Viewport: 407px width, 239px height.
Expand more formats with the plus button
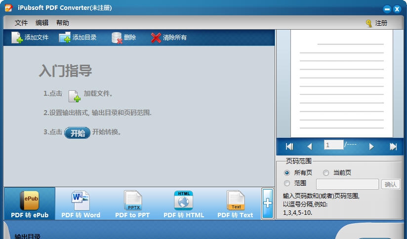[x=268, y=203]
